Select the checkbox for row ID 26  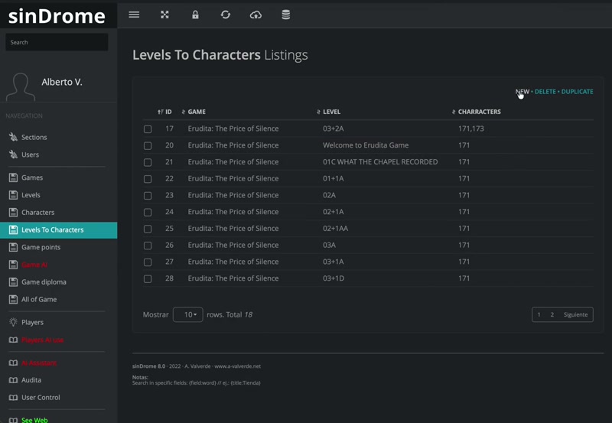148,246
